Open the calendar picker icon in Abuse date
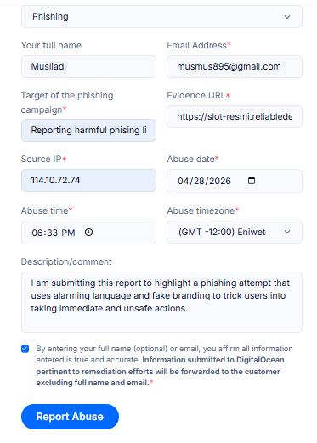Screen dimensions: 317x443 [252, 181]
